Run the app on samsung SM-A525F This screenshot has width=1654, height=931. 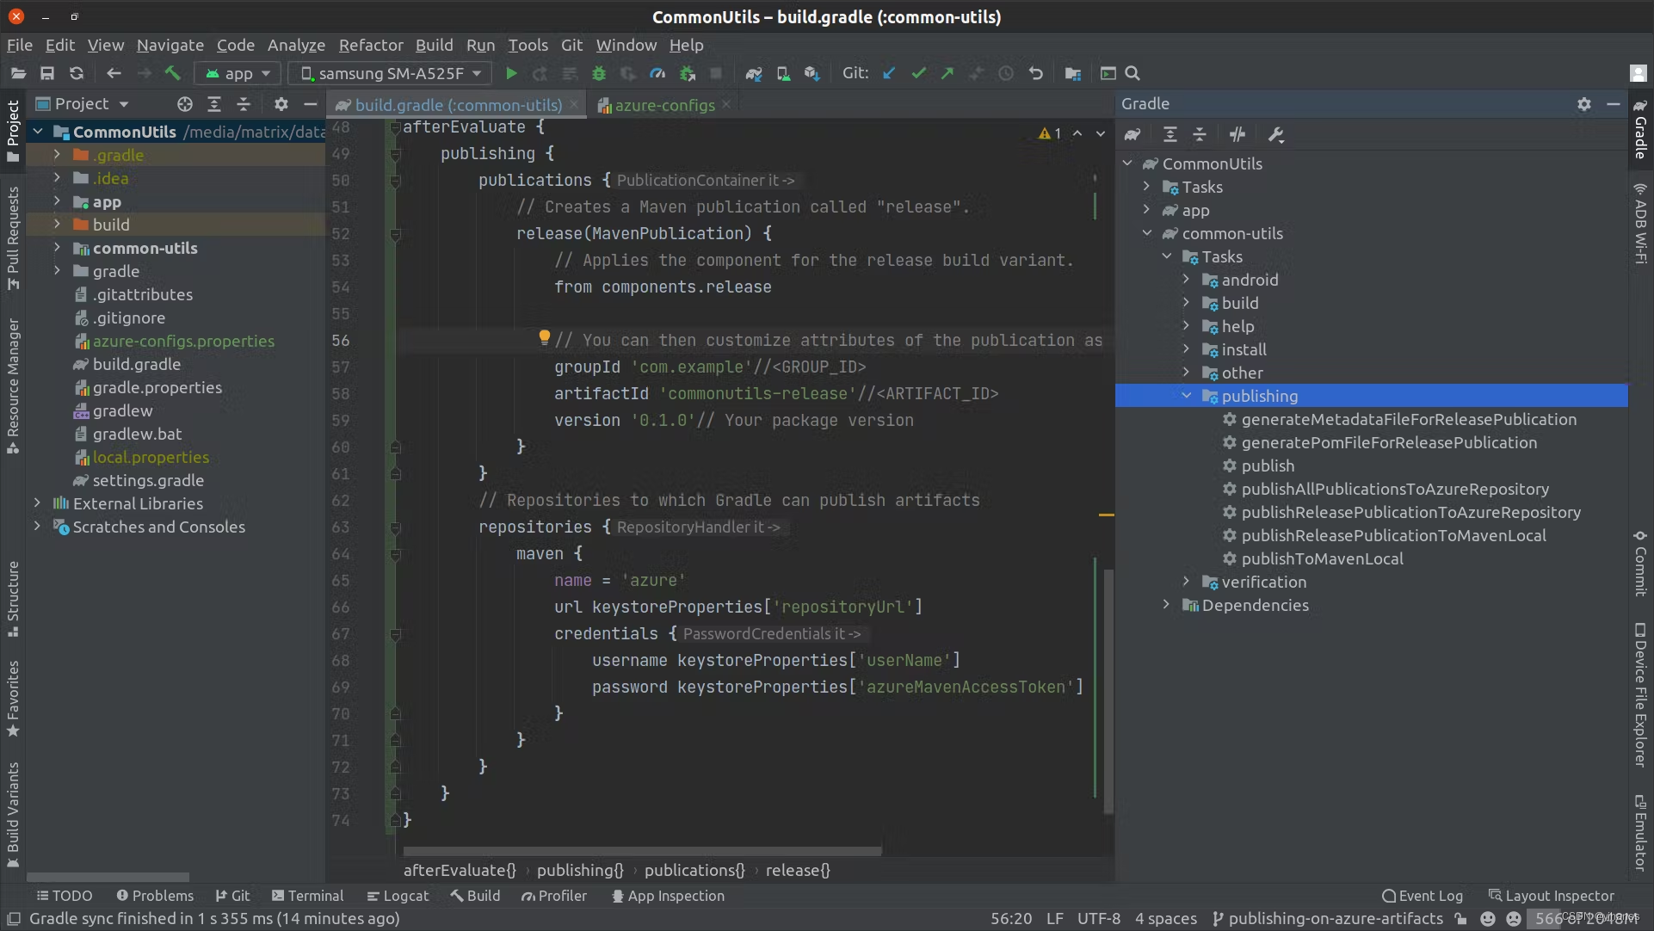click(x=510, y=73)
